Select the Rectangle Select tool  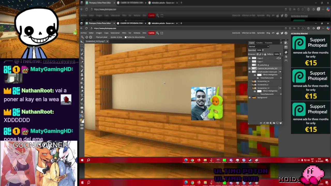click(x=82, y=46)
